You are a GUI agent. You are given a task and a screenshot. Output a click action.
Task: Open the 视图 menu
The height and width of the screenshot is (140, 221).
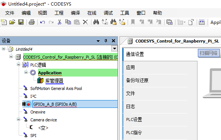(43, 13)
